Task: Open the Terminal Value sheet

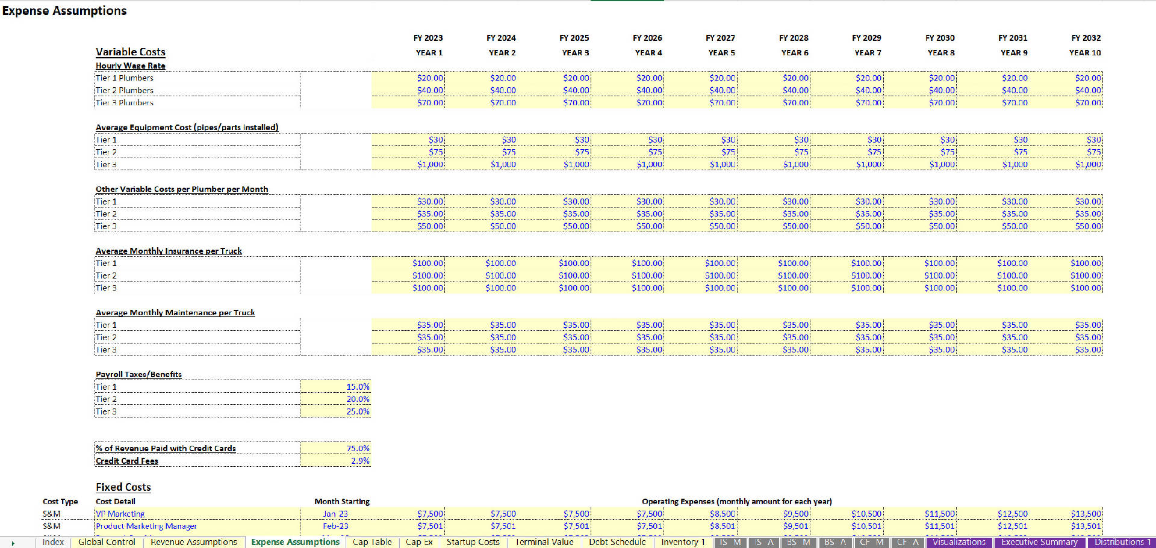Action: [x=544, y=542]
